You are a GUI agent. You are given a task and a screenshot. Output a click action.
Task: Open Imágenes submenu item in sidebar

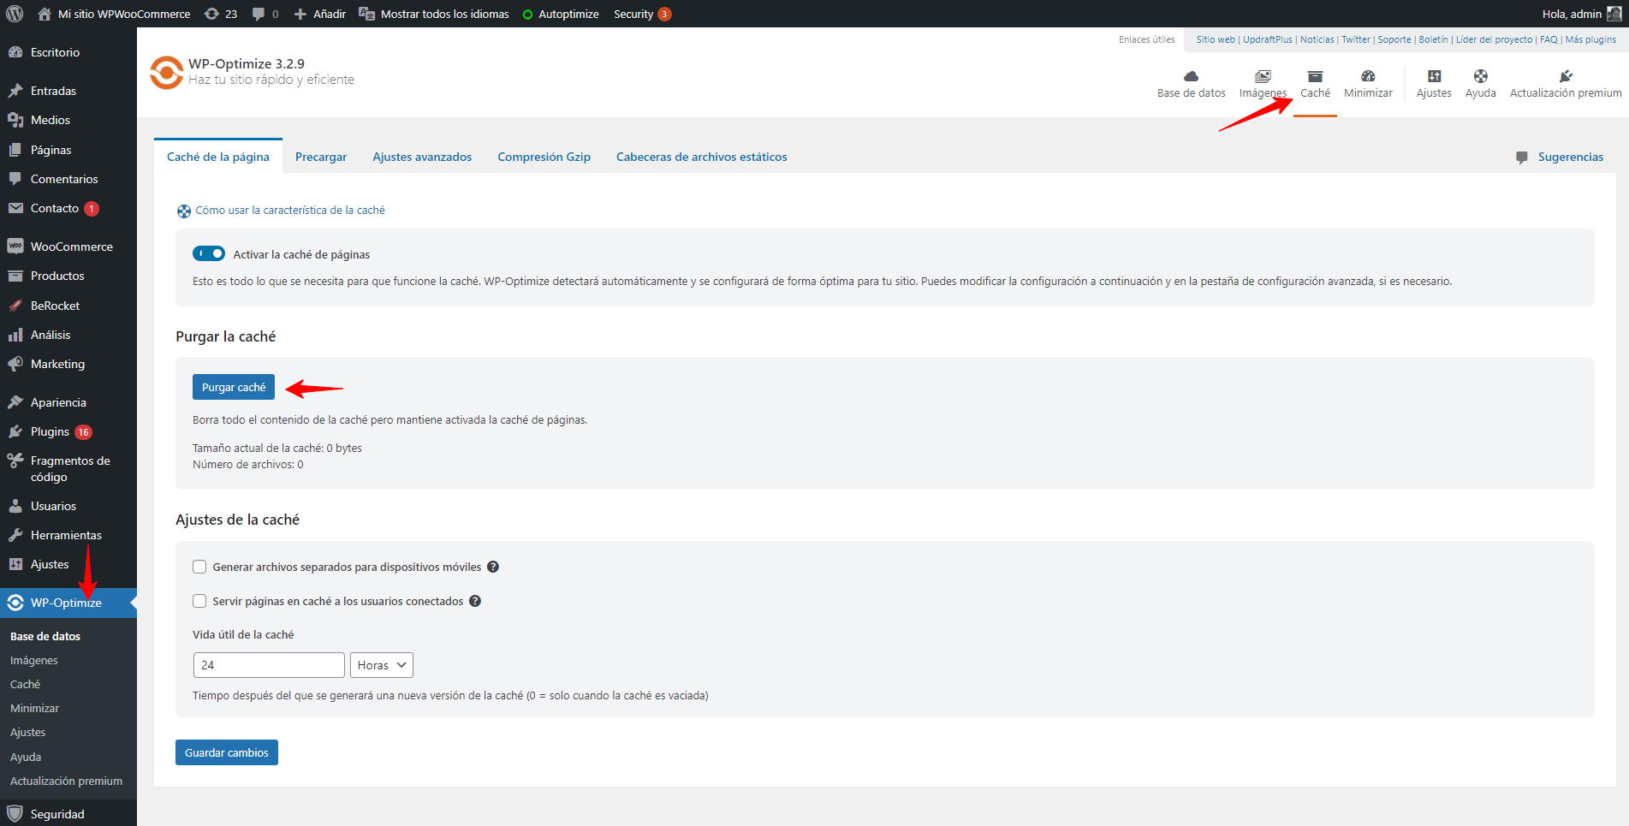pyautogui.click(x=34, y=660)
